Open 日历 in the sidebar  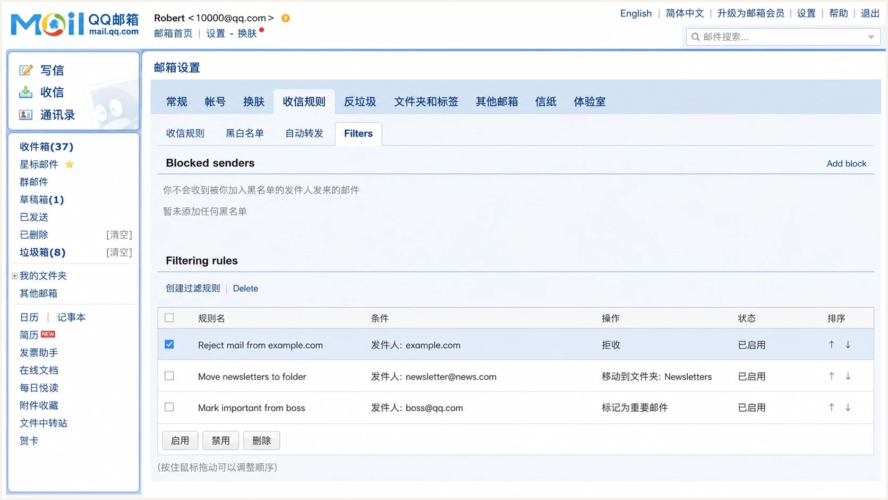point(29,317)
